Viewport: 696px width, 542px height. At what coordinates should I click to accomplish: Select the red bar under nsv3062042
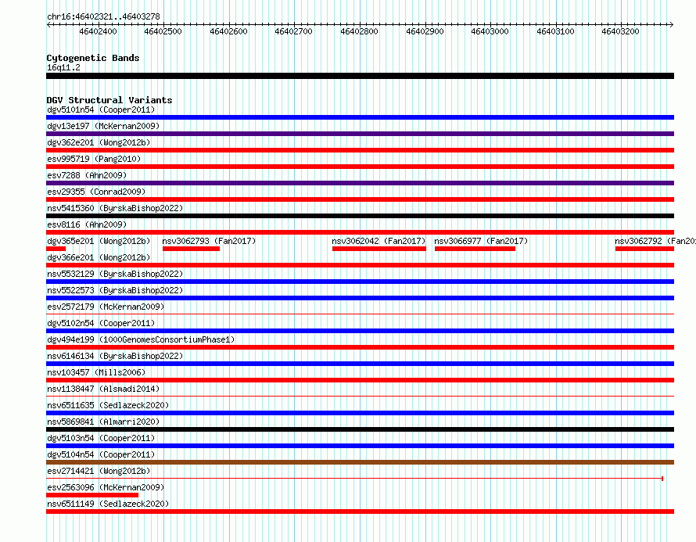click(x=379, y=249)
